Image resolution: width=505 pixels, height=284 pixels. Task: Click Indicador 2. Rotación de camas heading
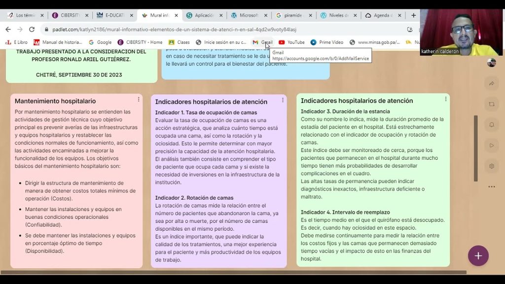194,198
